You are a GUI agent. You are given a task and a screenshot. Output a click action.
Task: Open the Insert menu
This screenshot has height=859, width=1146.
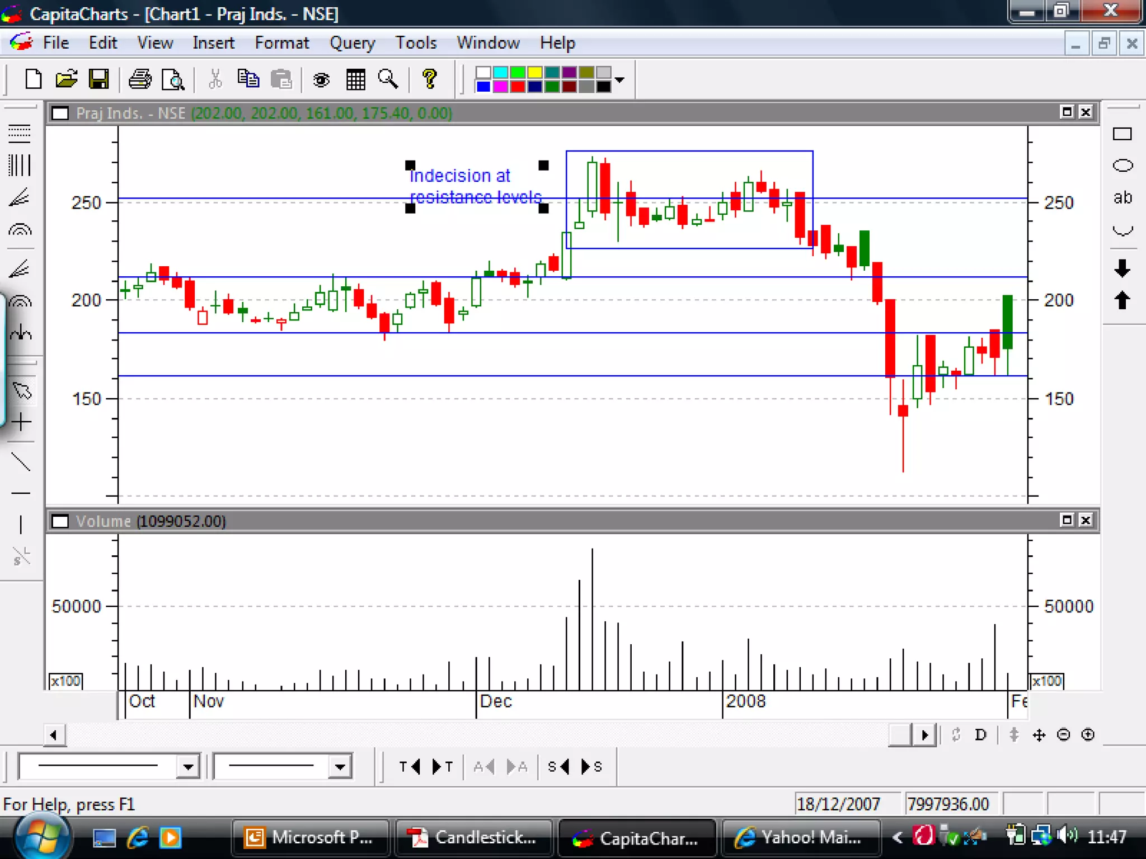[213, 43]
